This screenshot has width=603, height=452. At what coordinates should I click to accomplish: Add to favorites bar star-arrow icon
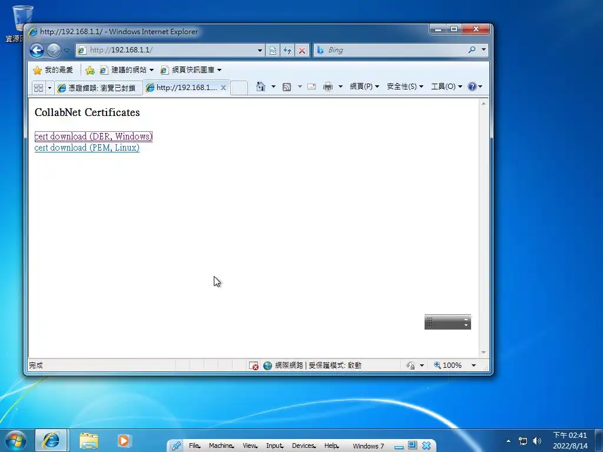(x=90, y=70)
